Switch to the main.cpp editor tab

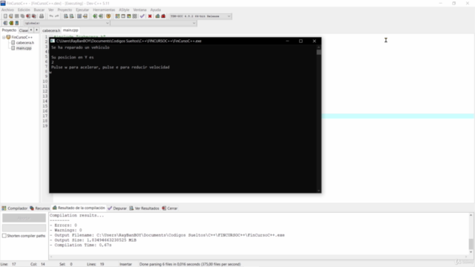[x=71, y=30]
